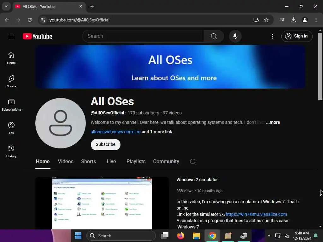Open the You section in sidebar
323x242 pixels.
pos(11,128)
